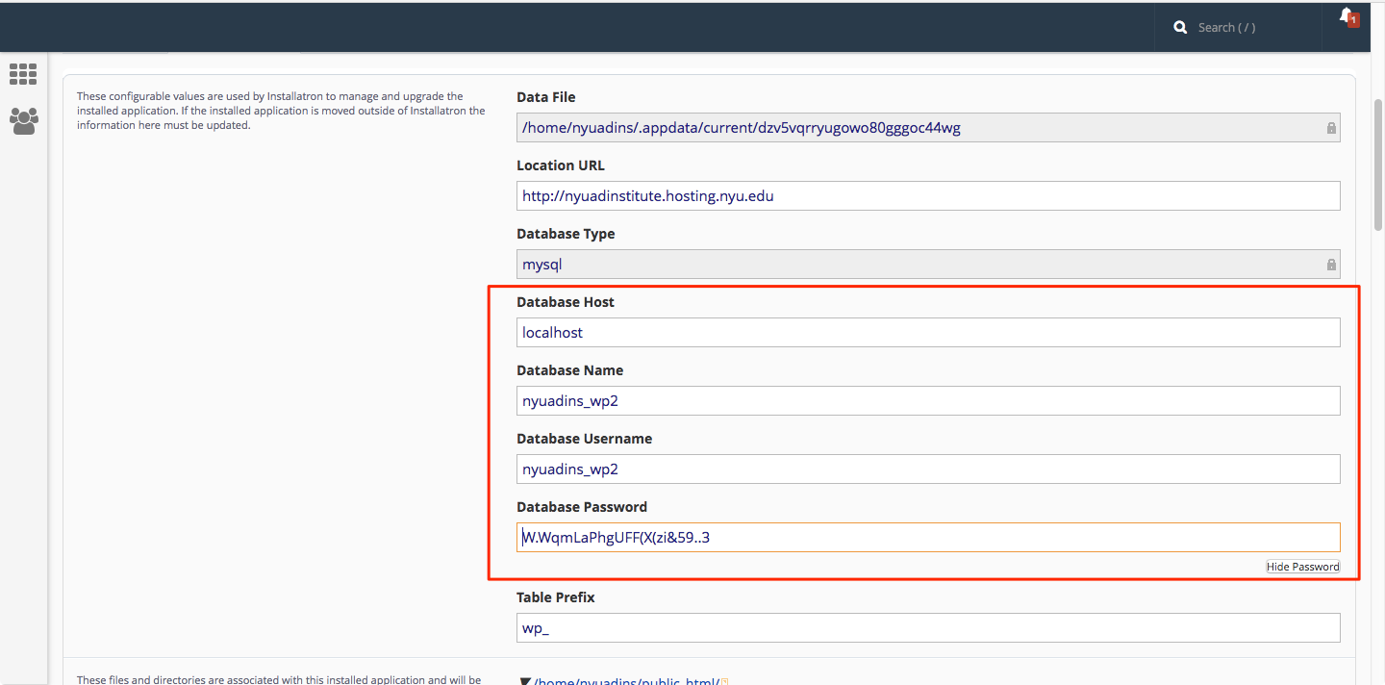Viewport: 1385px width, 685px height.
Task: Click the red notification count badge
Action: (1353, 19)
